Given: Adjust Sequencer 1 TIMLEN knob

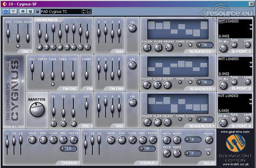Looking at the screenshot, I should click(147, 47).
